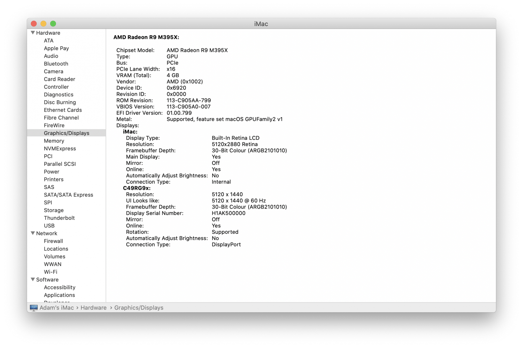
Task: Select PCI in the sidebar
Action: 48,156
